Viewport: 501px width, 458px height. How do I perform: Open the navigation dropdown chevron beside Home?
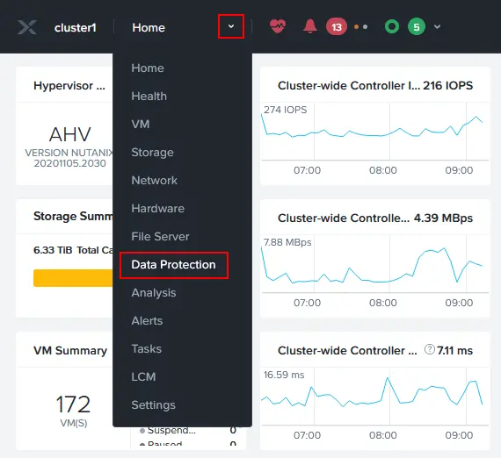[231, 26]
